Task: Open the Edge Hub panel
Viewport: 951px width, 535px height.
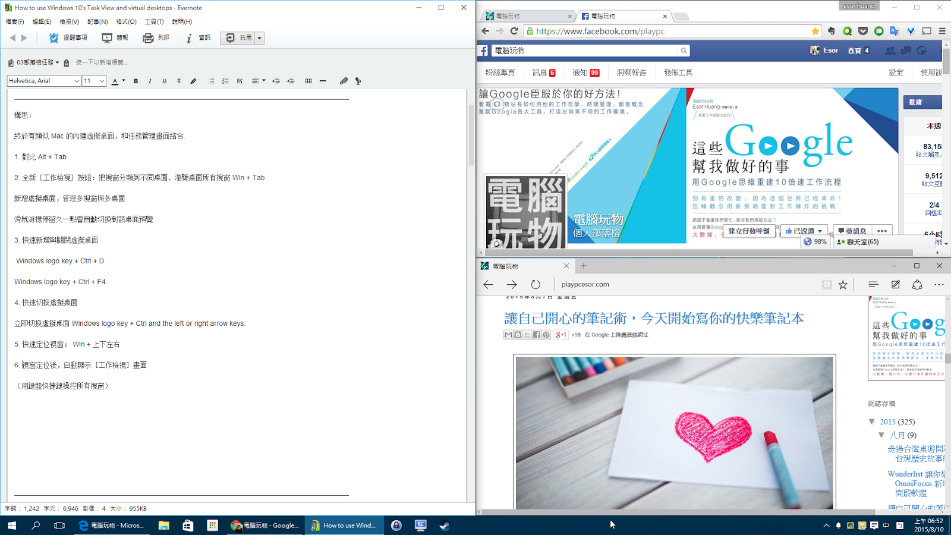Action: point(873,285)
